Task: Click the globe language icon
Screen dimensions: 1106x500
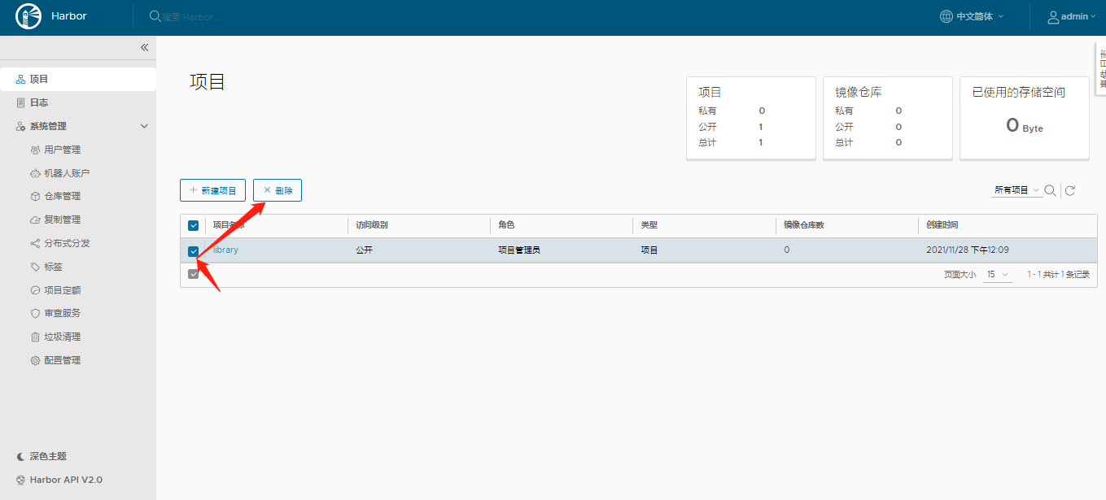Action: pyautogui.click(x=946, y=16)
